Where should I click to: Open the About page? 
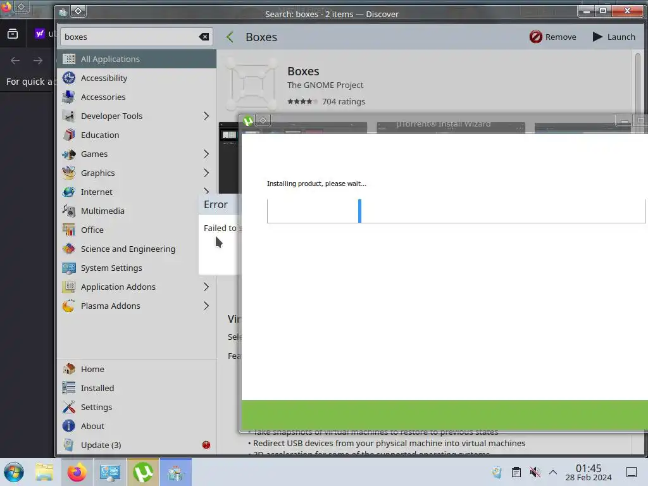[x=137, y=426]
